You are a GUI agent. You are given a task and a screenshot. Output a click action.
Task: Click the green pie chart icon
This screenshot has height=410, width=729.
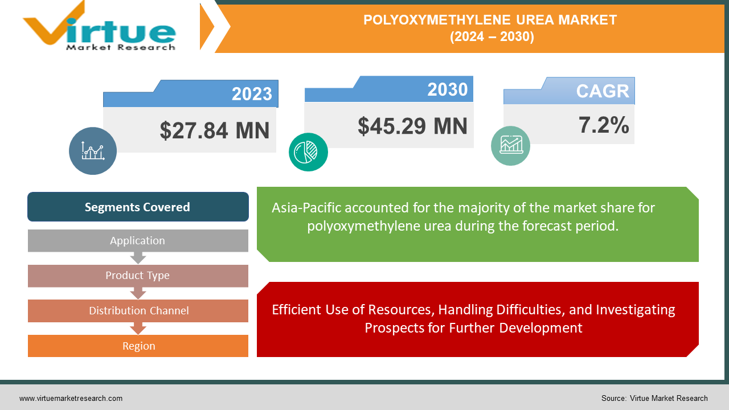click(x=308, y=151)
